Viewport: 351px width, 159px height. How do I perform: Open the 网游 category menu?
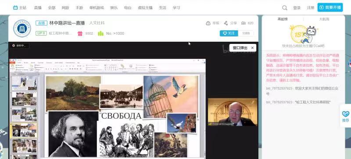[65, 7]
